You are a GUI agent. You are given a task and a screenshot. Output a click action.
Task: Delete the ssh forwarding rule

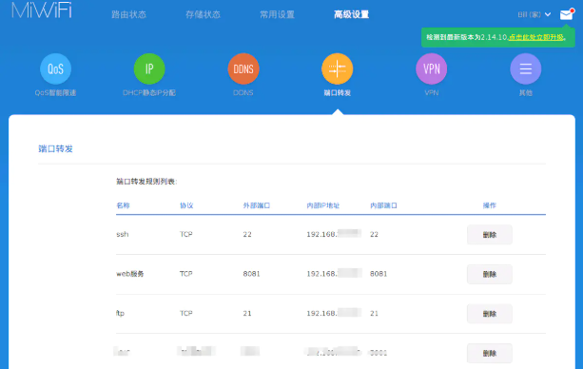[x=489, y=235]
